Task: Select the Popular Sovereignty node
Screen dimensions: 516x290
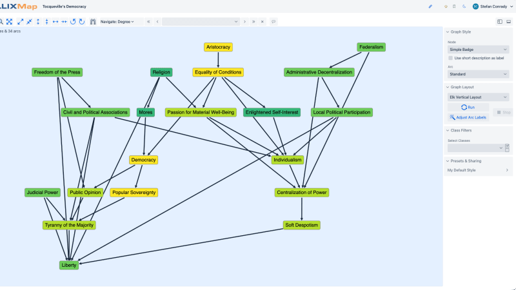Action: (134, 193)
